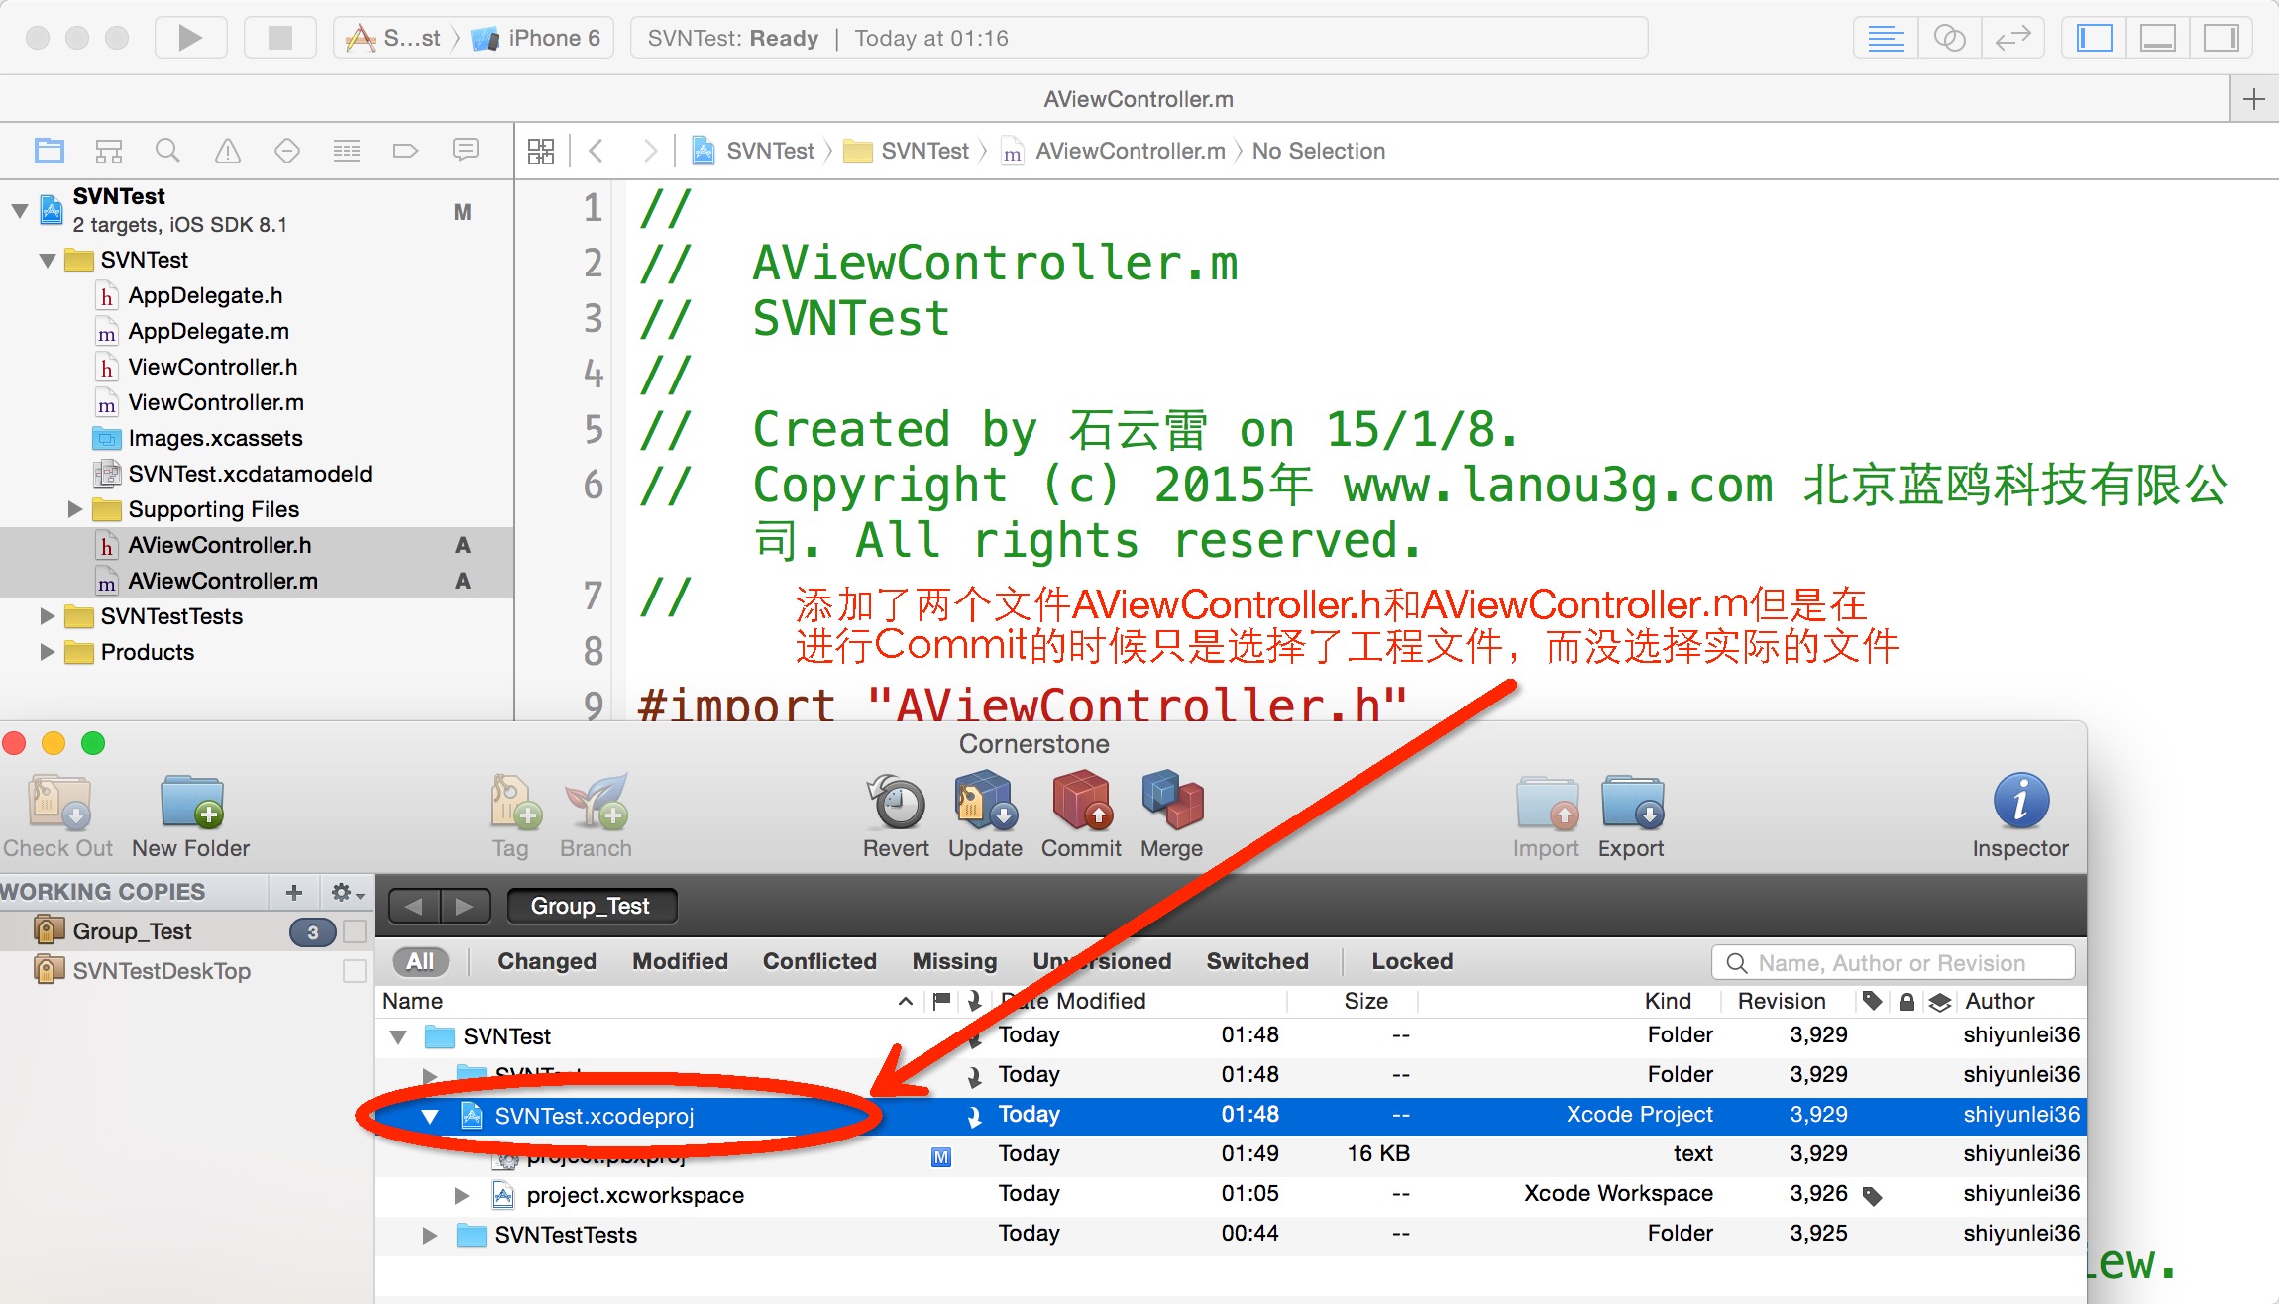Select the Conflicted filter tab

pos(819,961)
